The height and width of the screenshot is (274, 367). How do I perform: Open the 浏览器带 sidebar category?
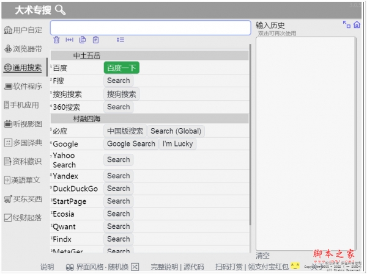point(23,49)
